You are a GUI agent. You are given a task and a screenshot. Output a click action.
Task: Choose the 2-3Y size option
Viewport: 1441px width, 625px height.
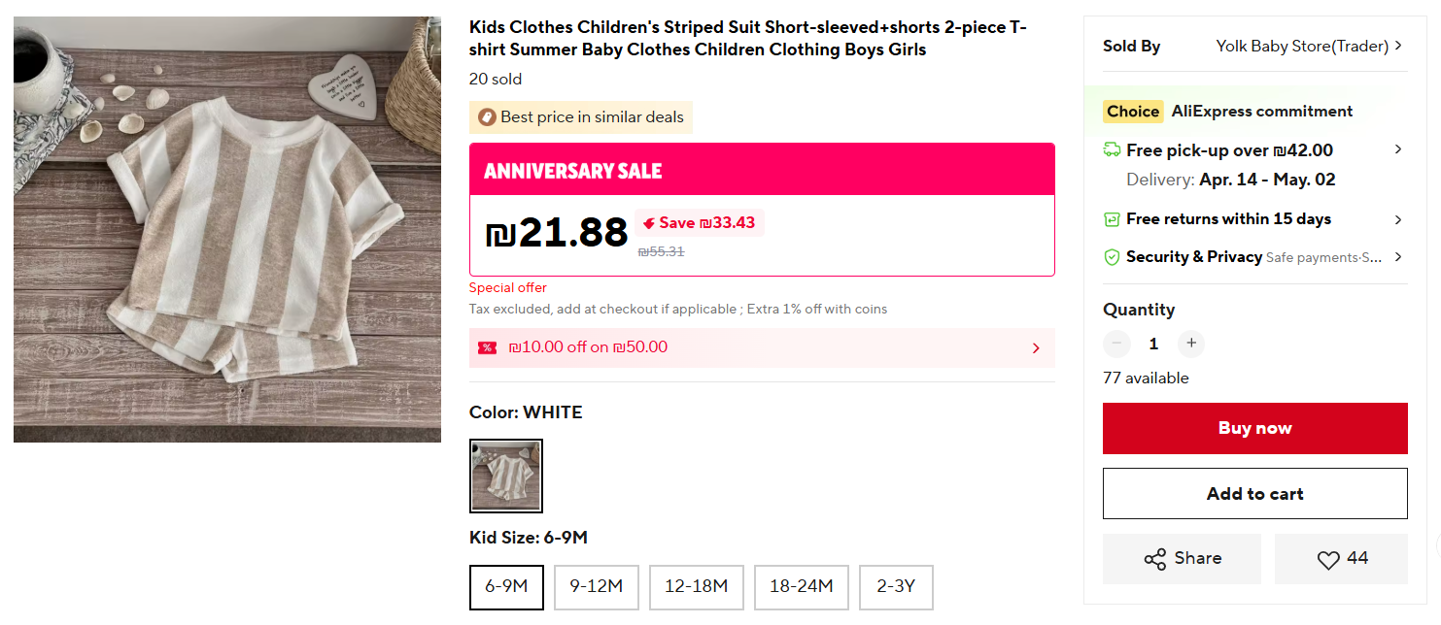point(896,586)
